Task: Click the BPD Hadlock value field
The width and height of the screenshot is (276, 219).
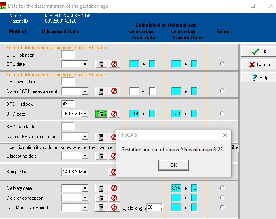Action: [x=68, y=104]
